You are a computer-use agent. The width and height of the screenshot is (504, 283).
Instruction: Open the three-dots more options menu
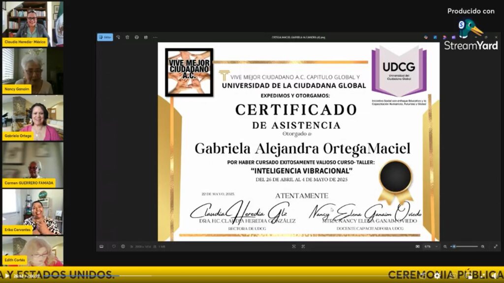155,37
